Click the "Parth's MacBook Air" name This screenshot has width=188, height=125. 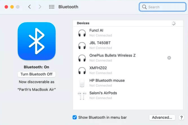click(36, 90)
